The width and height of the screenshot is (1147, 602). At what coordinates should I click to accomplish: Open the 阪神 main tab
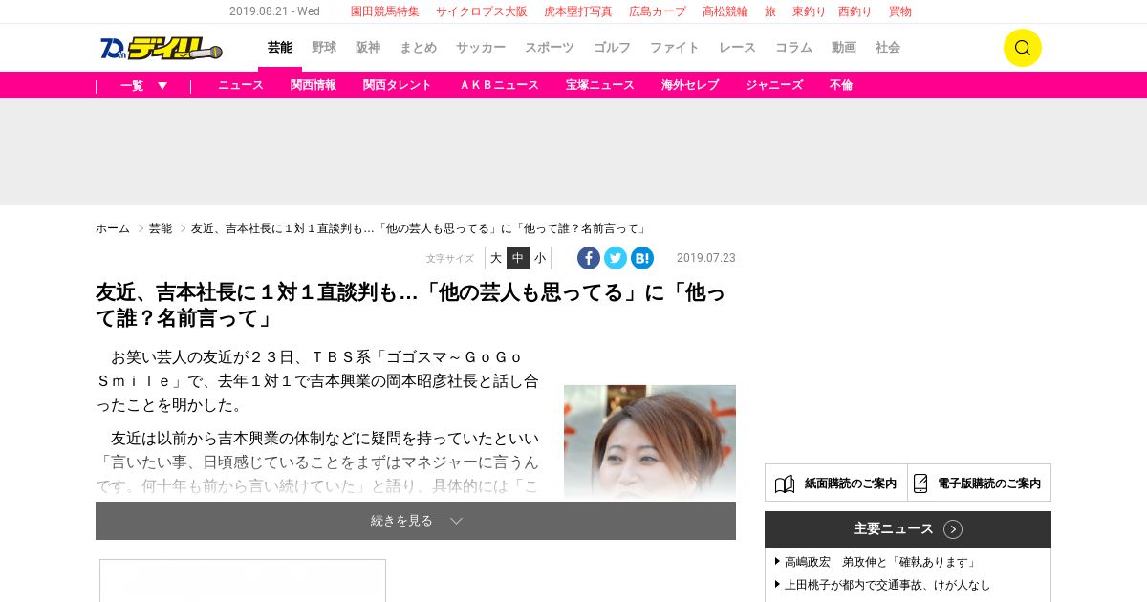(x=368, y=48)
